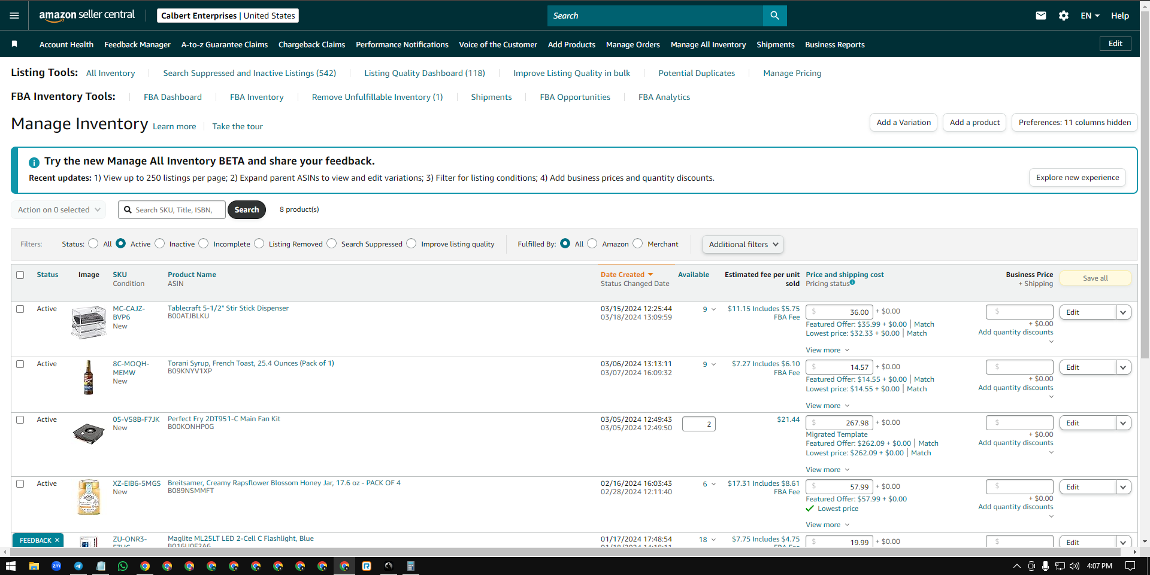Open Calculator from the taskbar
This screenshot has height=575, width=1150.
411,566
